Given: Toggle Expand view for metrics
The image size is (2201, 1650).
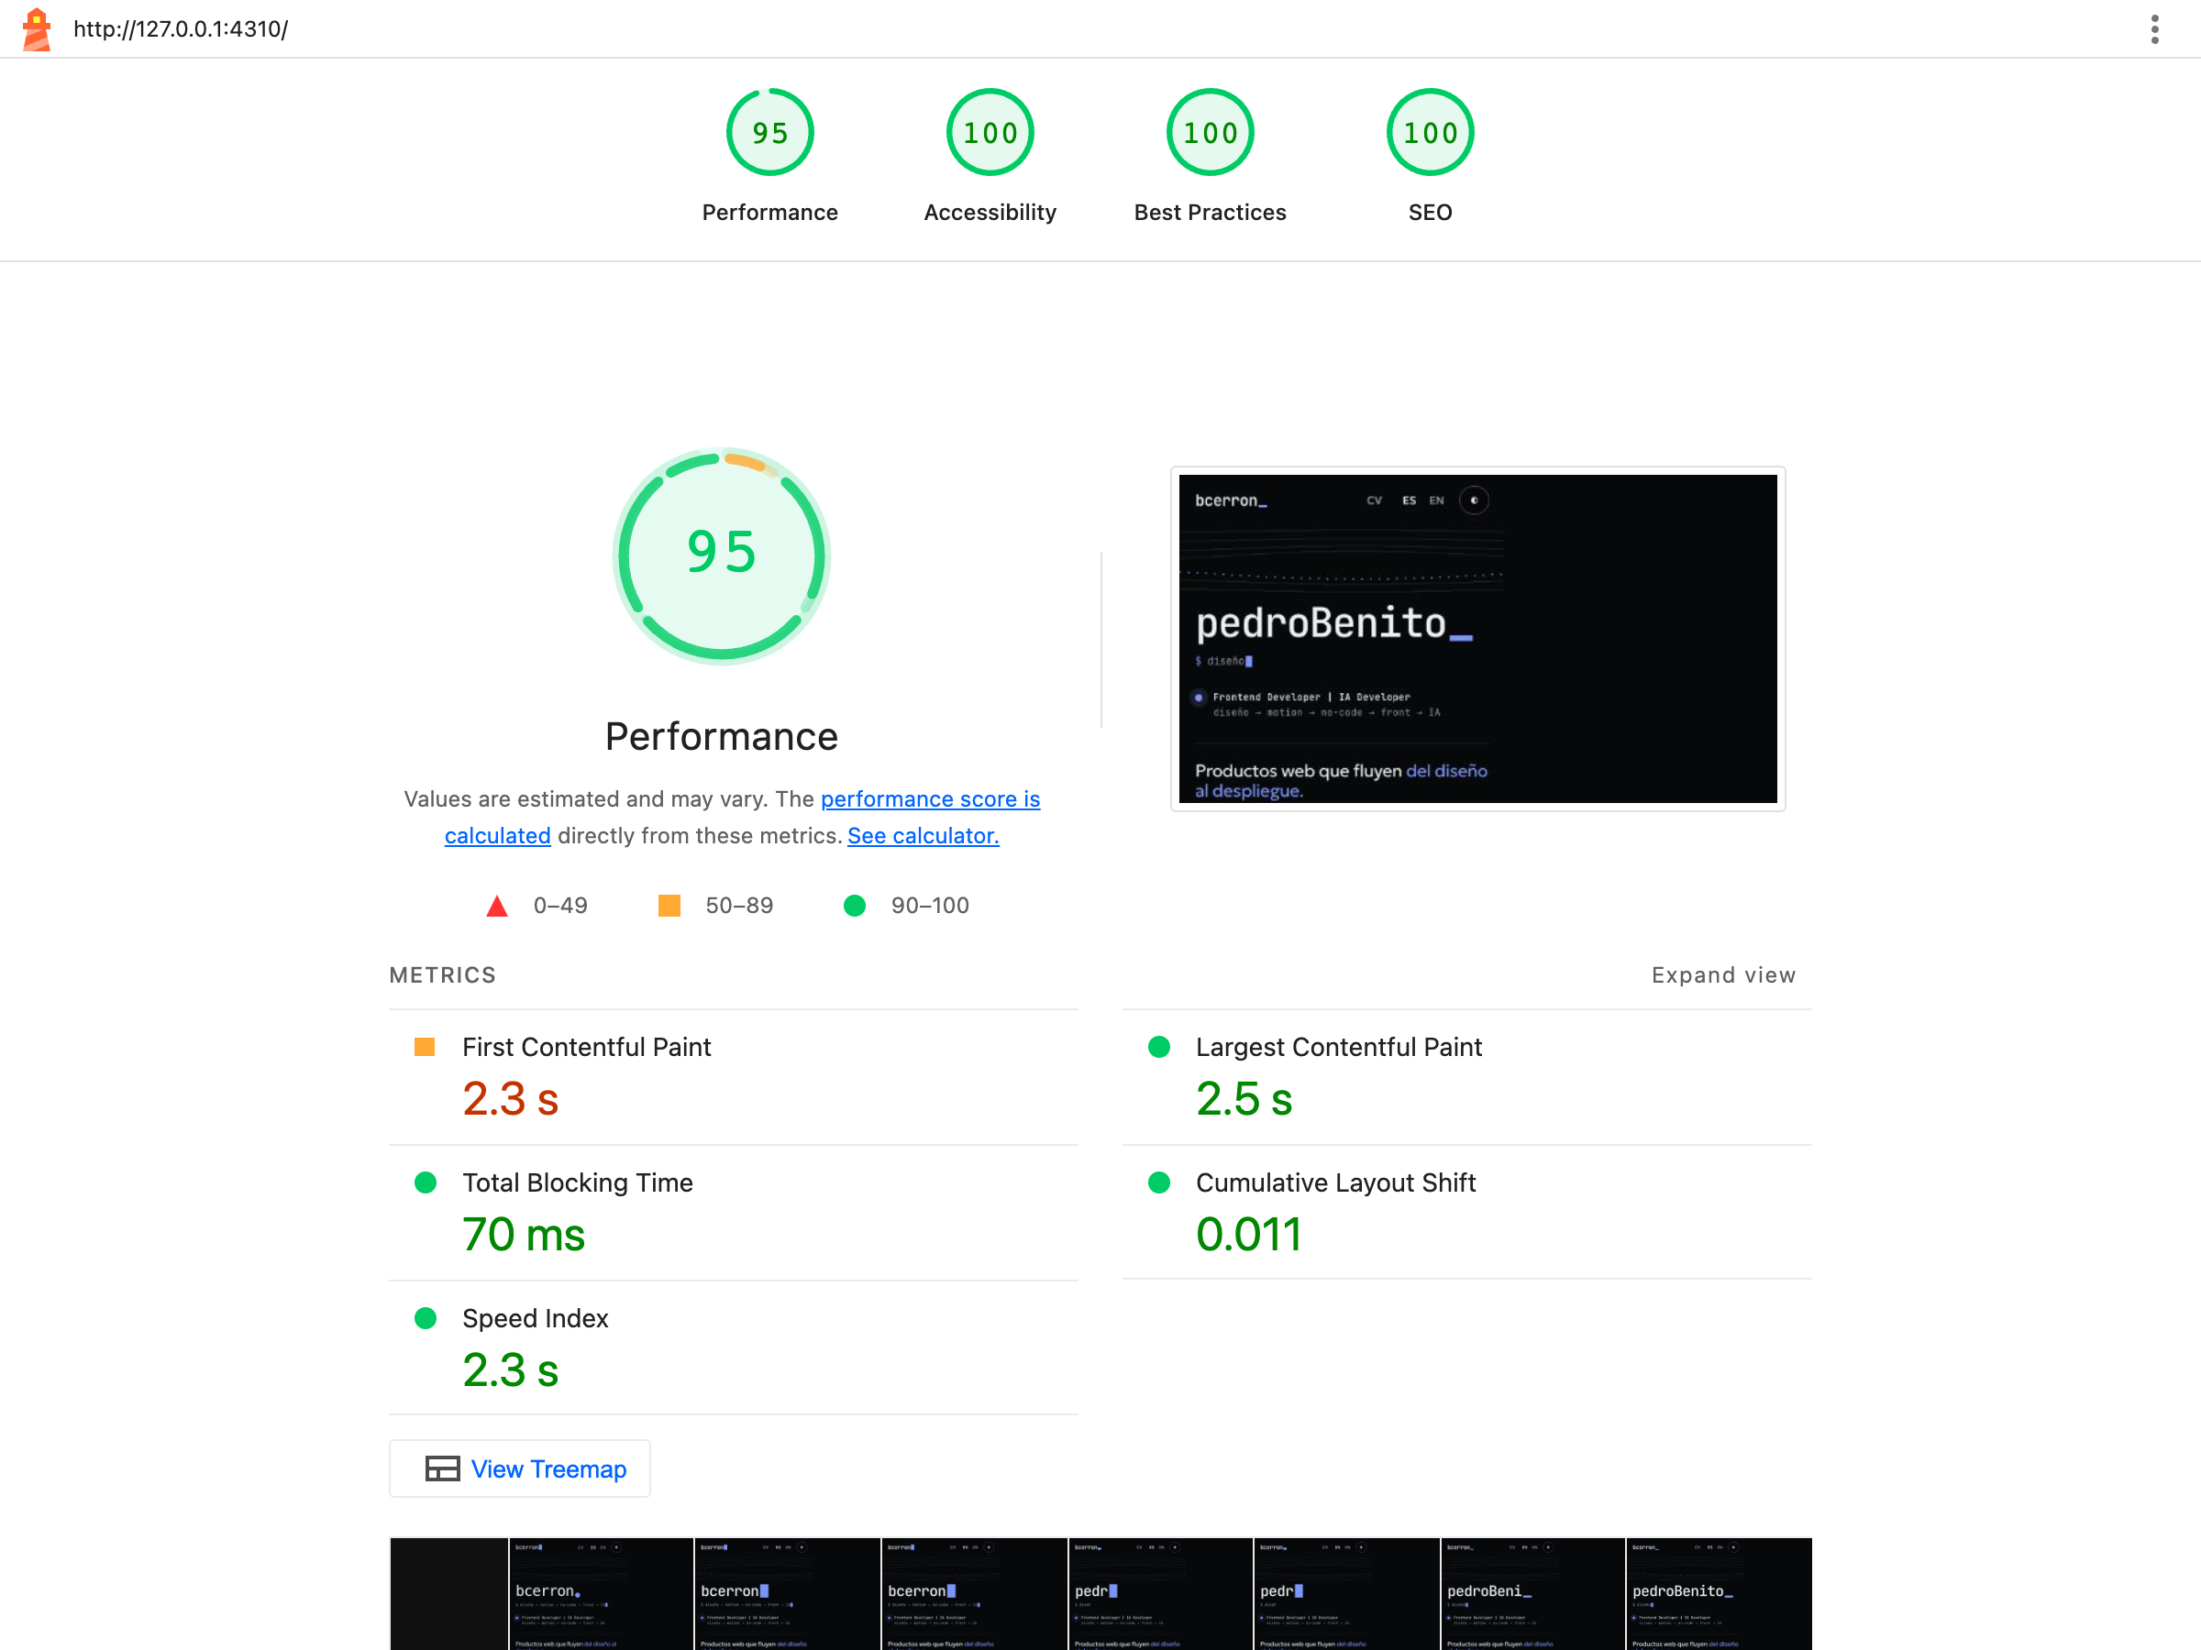Looking at the screenshot, I should [1723, 974].
